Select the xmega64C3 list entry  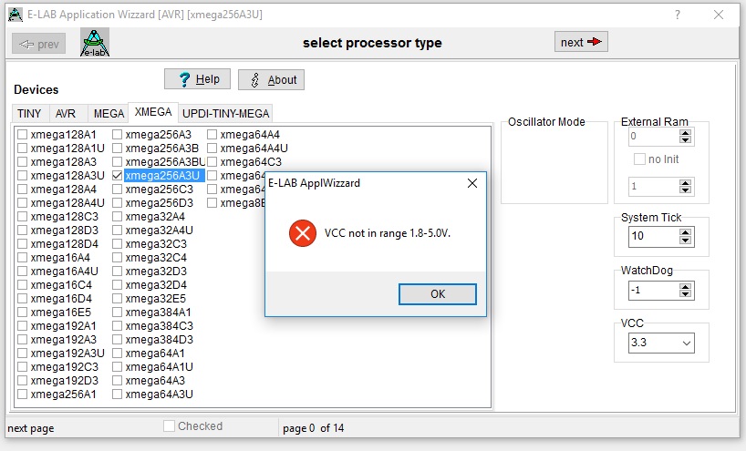click(x=251, y=162)
